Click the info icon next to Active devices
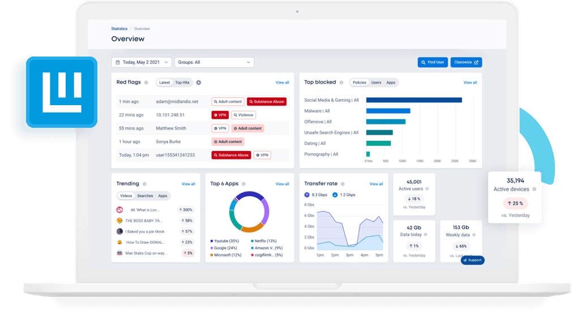Viewport: 573px width, 311px height. point(534,189)
